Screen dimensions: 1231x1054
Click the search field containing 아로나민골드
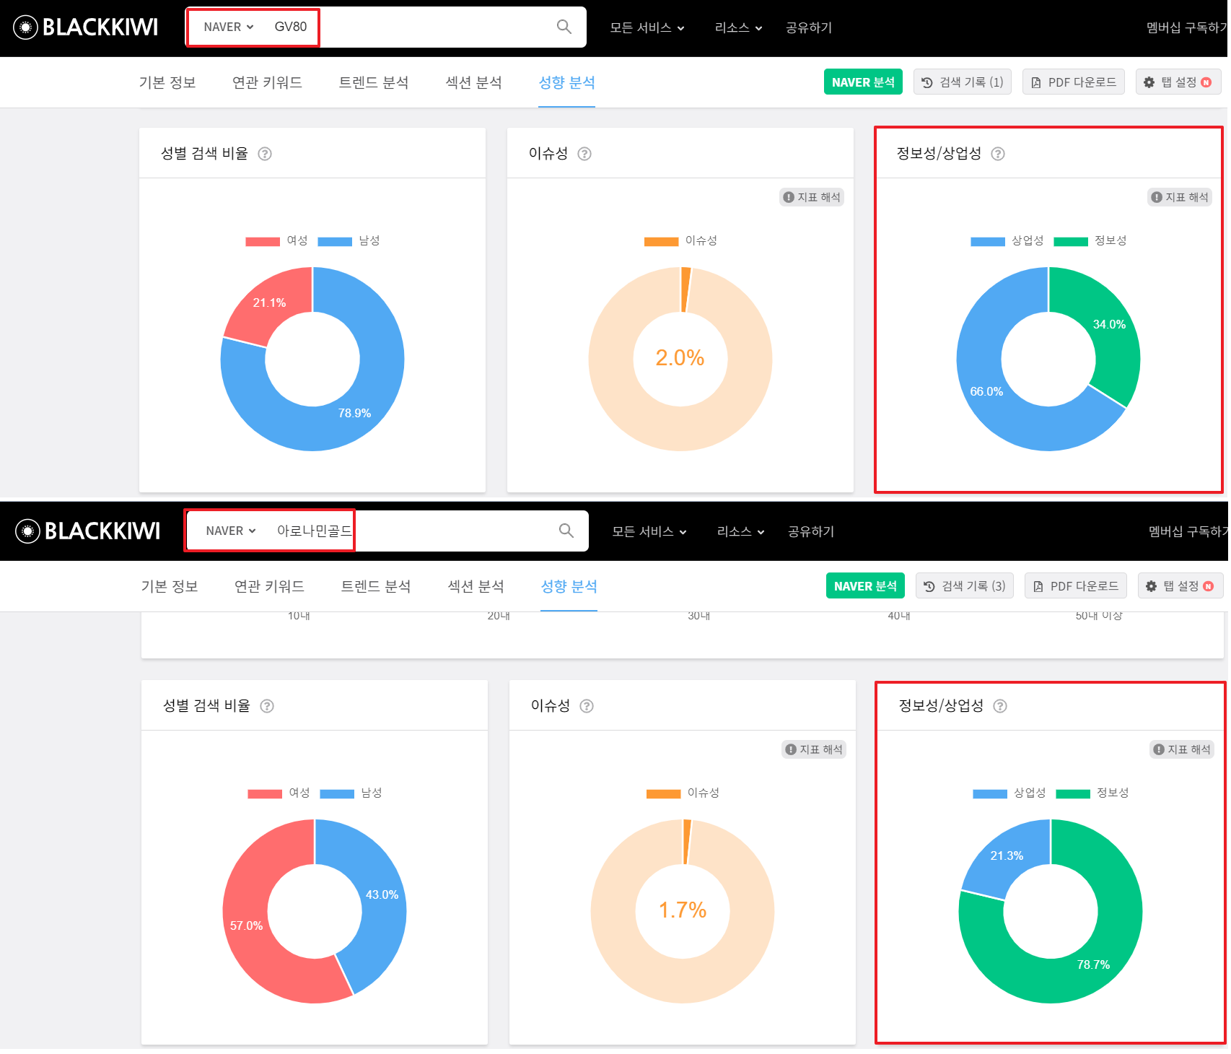pos(388,531)
